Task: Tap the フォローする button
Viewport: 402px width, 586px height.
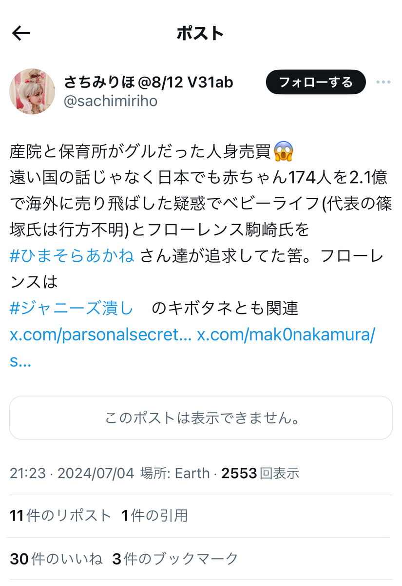Action: coord(316,82)
